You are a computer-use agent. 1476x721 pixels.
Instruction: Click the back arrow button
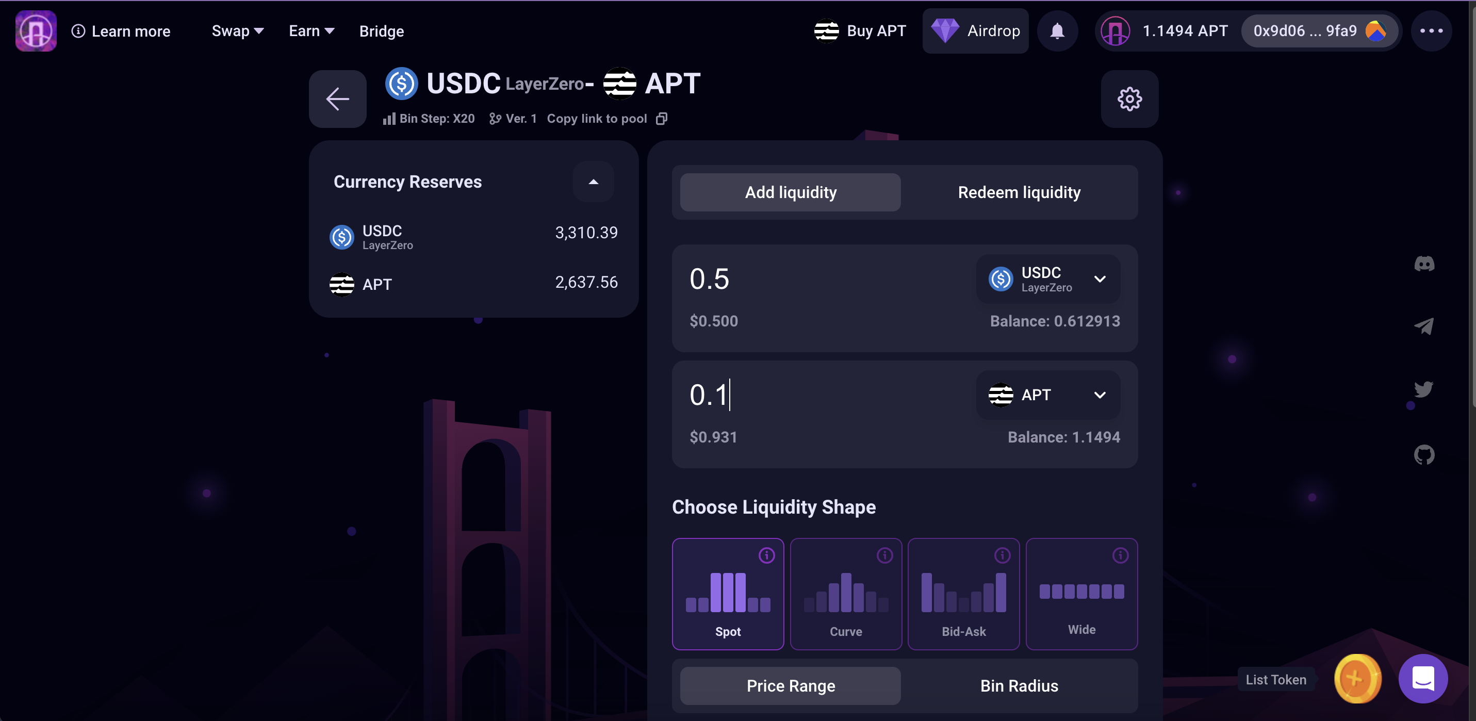[337, 99]
